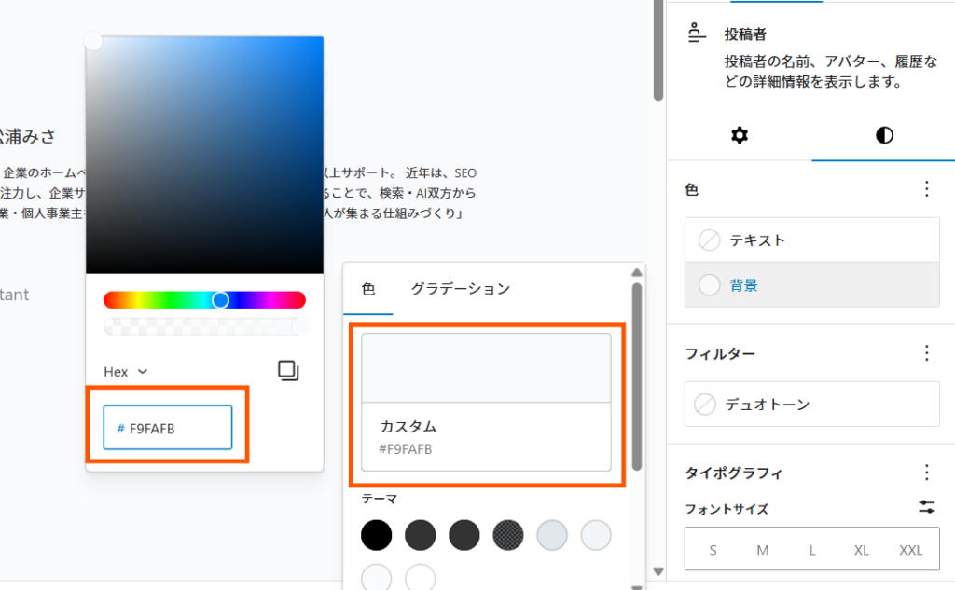Open the タイポグラフィ panel options menu
955x590 pixels.
tap(926, 473)
